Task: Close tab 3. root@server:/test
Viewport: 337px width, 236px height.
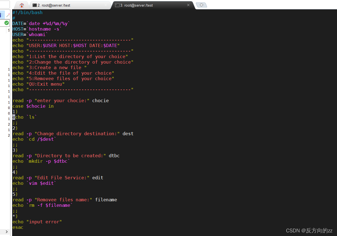Action: [x=188, y=5]
